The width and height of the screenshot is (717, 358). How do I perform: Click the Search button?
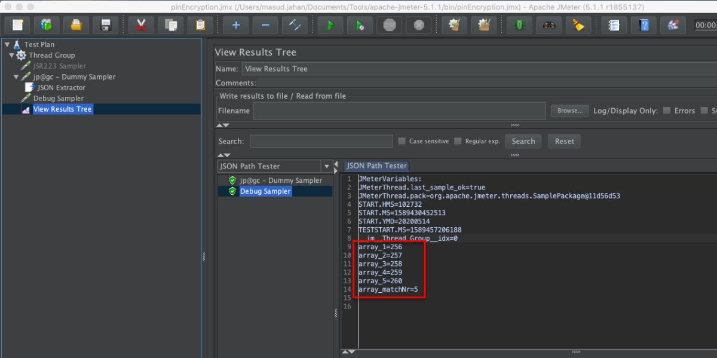(x=523, y=142)
